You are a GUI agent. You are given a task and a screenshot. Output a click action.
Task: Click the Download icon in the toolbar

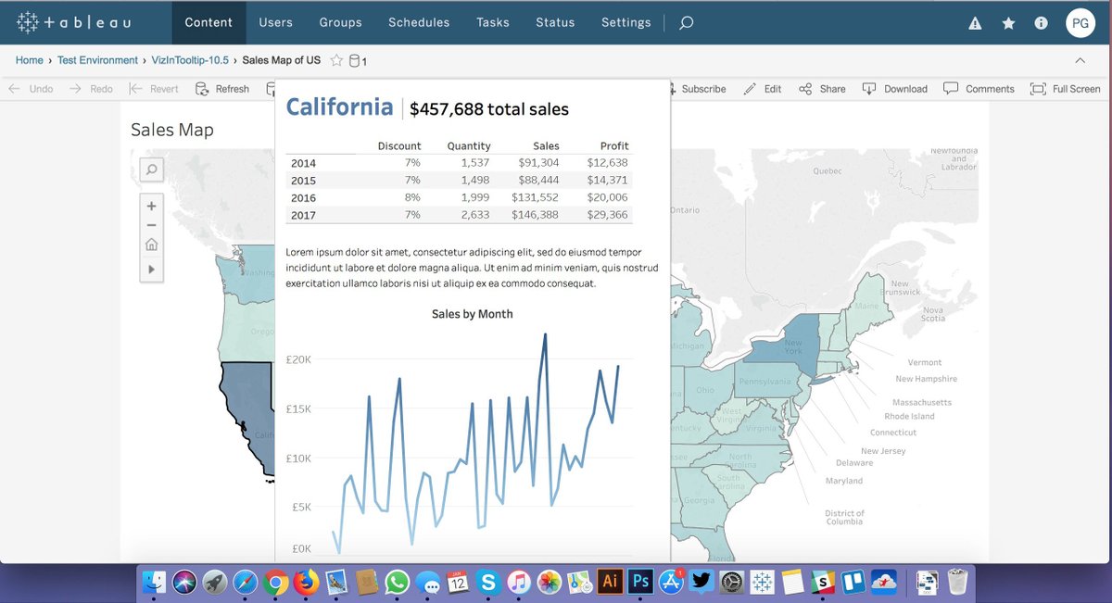[869, 88]
